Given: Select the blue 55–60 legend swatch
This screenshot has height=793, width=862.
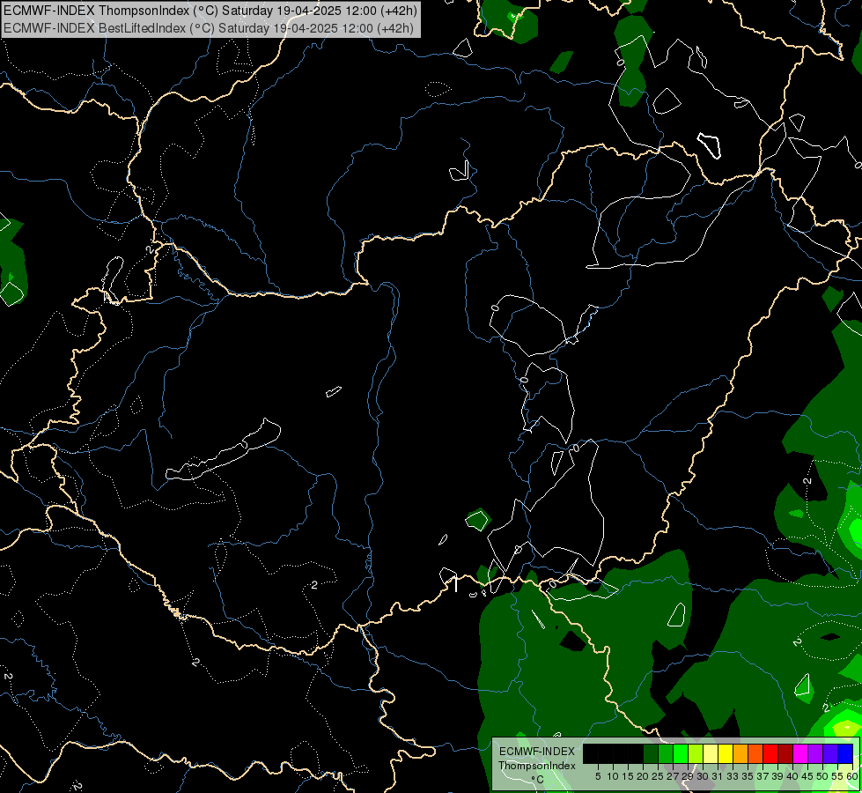Looking at the screenshot, I should pos(845,753).
